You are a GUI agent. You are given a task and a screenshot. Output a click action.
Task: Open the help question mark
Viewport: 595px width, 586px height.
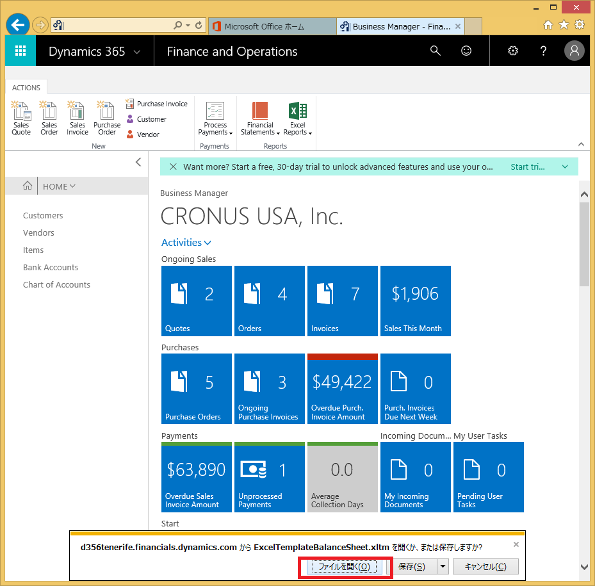point(543,51)
